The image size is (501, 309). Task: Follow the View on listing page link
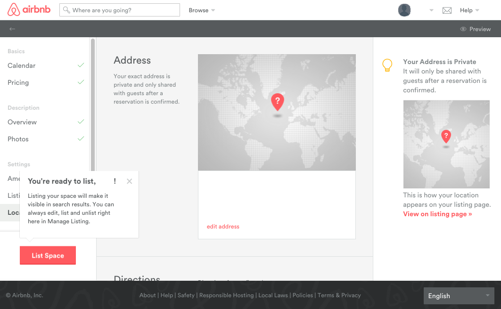point(437,214)
